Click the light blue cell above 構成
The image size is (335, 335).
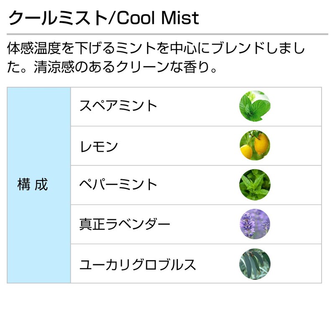coord(39,126)
